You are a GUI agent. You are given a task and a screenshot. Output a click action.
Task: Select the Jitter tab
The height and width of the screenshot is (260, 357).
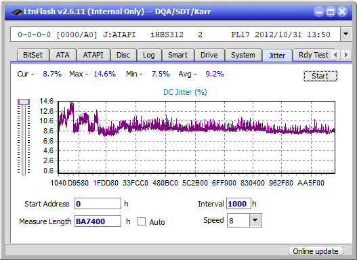coord(277,56)
